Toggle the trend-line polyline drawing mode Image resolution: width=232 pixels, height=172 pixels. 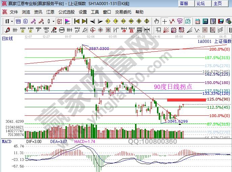pyautogui.click(x=172, y=21)
